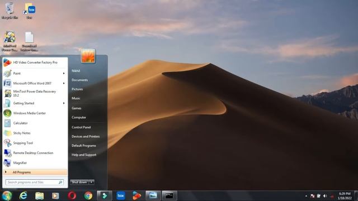Click the Shut down button
The height and width of the screenshot is (201, 358).
pyautogui.click(x=79, y=182)
